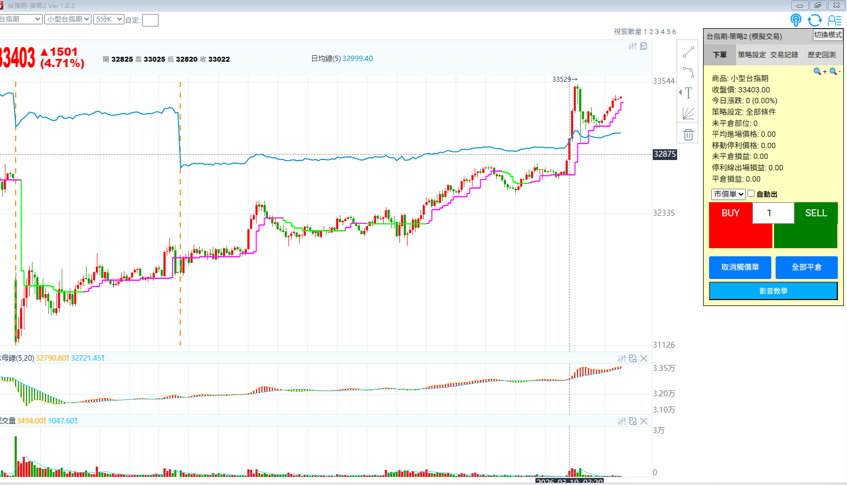The height and width of the screenshot is (485, 847).
Task: Click the order quantity input field
Action: tap(773, 213)
